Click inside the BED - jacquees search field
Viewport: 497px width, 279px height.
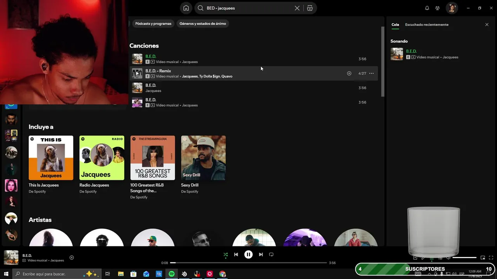point(248,8)
